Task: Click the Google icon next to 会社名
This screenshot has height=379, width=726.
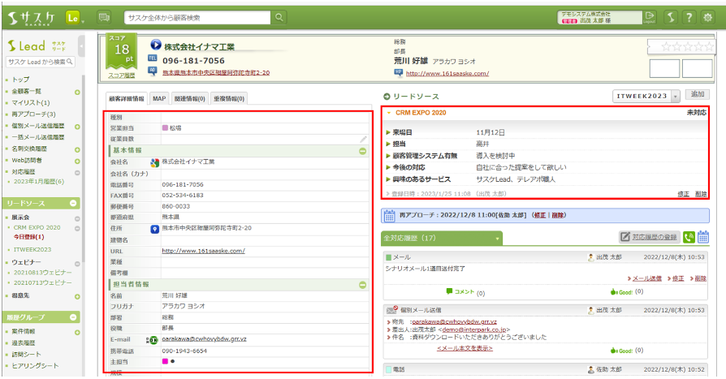Action: click(x=154, y=162)
